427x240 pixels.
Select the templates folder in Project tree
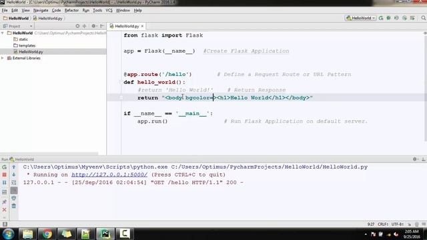(x=25, y=45)
